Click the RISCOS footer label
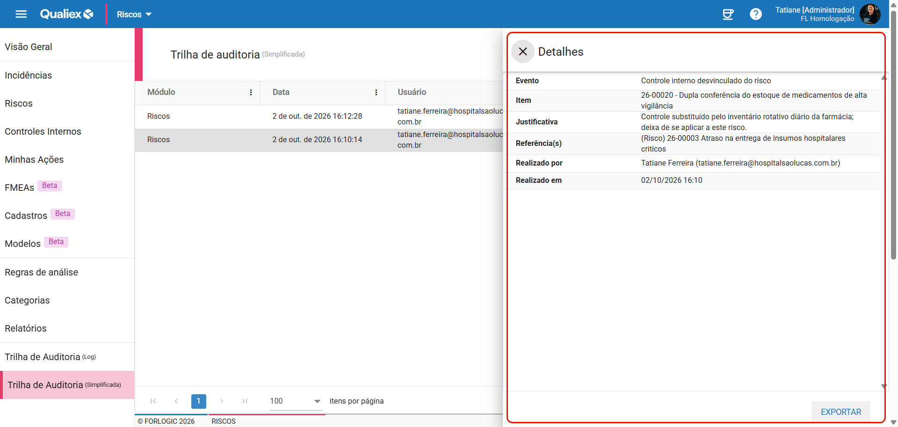The image size is (898, 427). click(224, 421)
